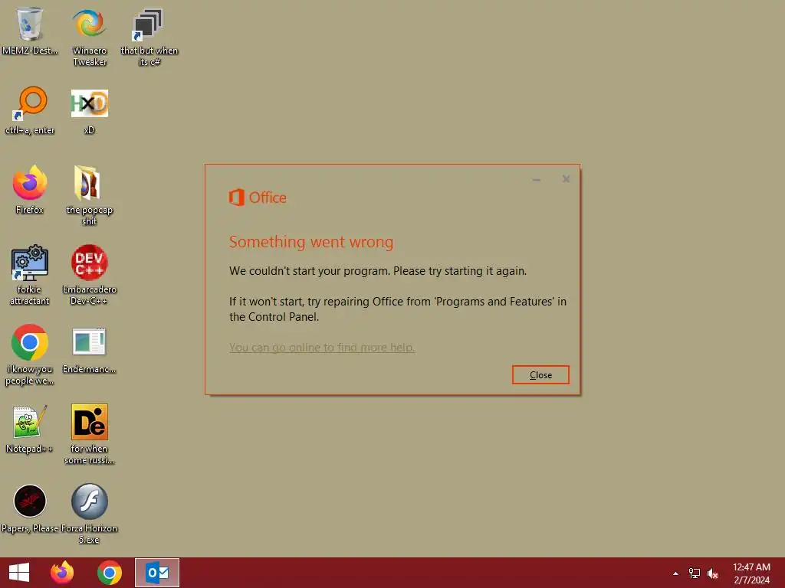Select the Firefox desktop icon
This screenshot has height=588, width=785.
[x=30, y=190]
